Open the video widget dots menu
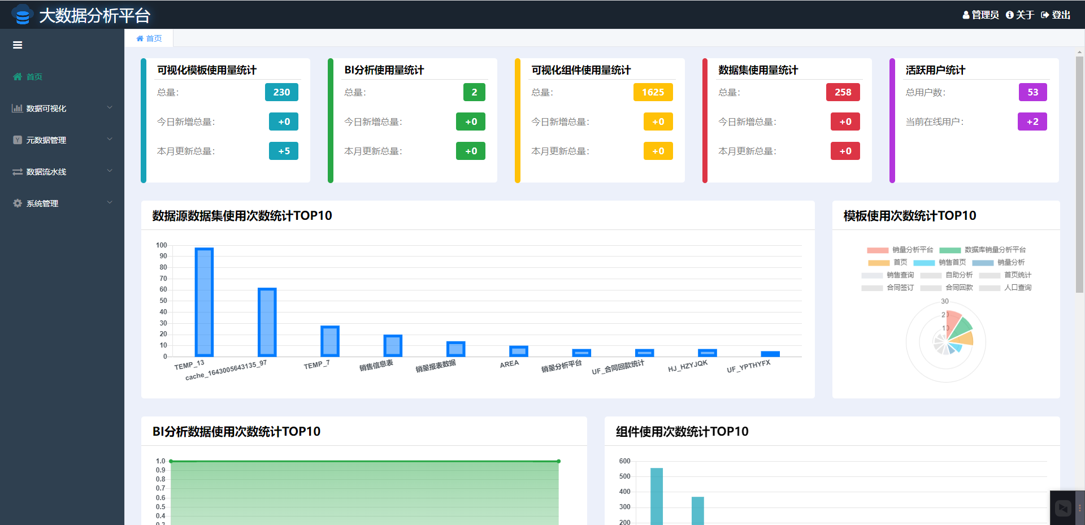The width and height of the screenshot is (1085, 525). (1079, 508)
